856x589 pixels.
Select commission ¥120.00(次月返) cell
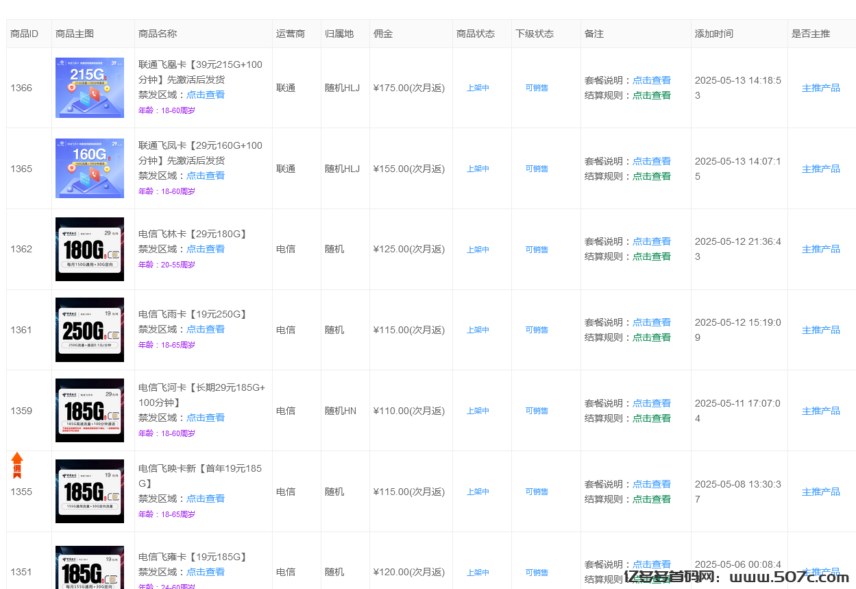click(409, 572)
